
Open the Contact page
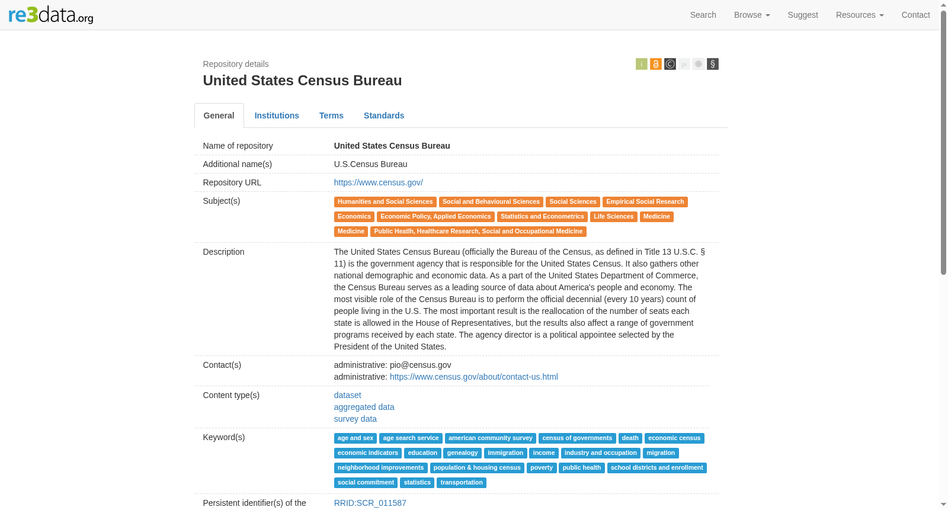pyautogui.click(x=915, y=15)
